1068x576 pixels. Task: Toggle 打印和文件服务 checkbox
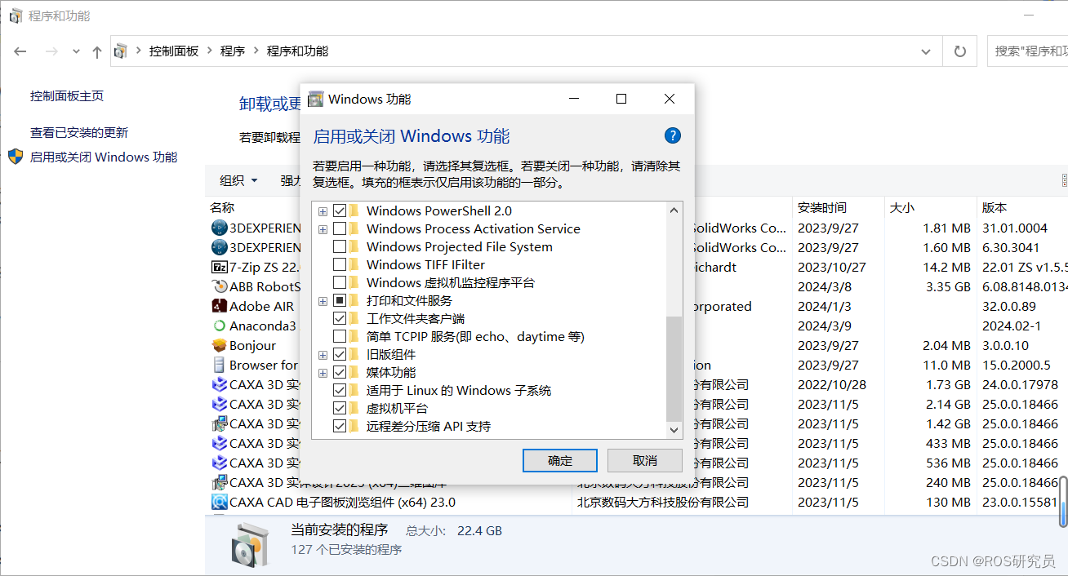click(x=340, y=300)
